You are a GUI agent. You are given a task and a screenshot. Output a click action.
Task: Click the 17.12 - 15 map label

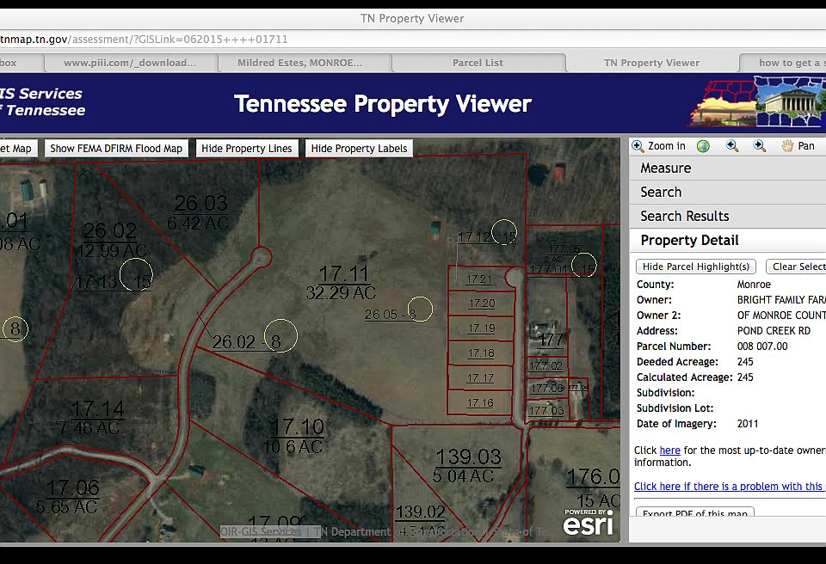pyautogui.click(x=486, y=237)
